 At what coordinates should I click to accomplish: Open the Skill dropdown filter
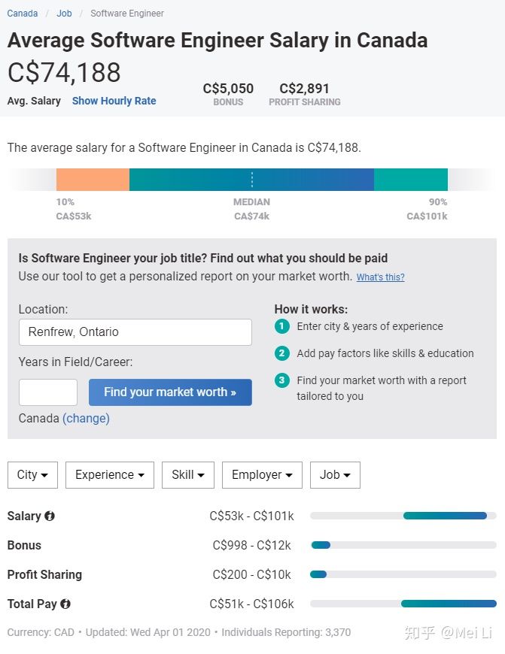pos(188,475)
